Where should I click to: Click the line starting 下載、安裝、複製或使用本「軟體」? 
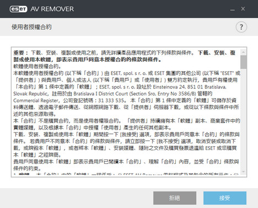pyautogui.click(x=126, y=134)
